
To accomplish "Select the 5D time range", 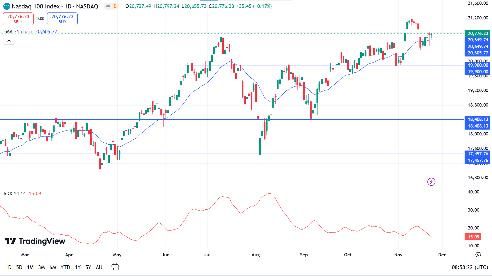I will [x=19, y=267].
